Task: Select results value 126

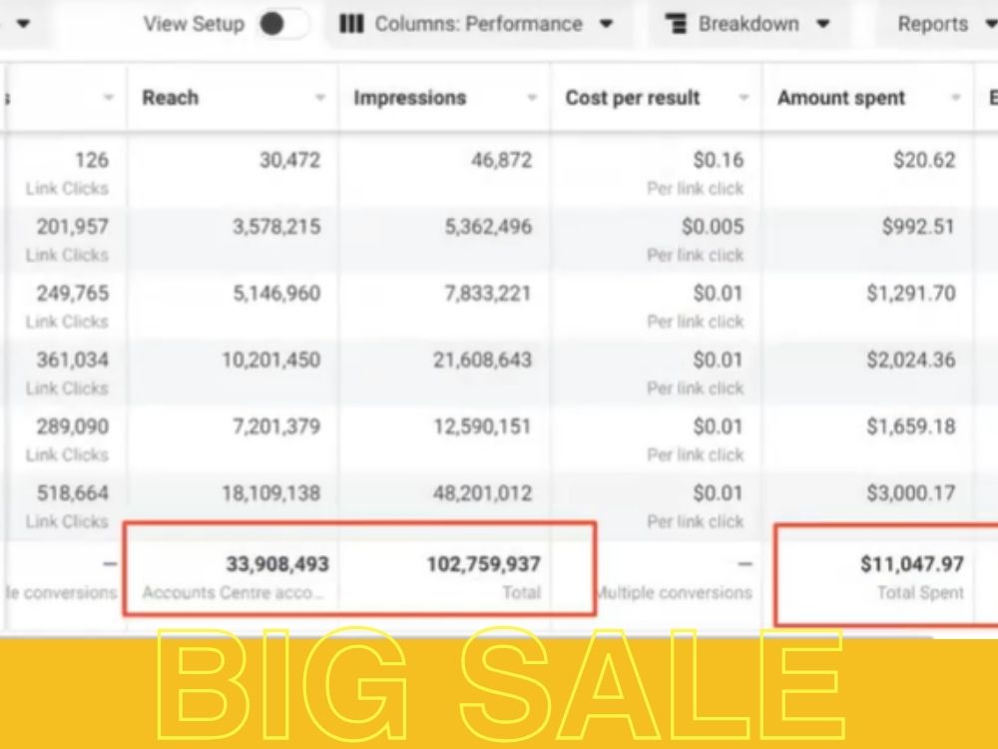Action: coord(92,160)
